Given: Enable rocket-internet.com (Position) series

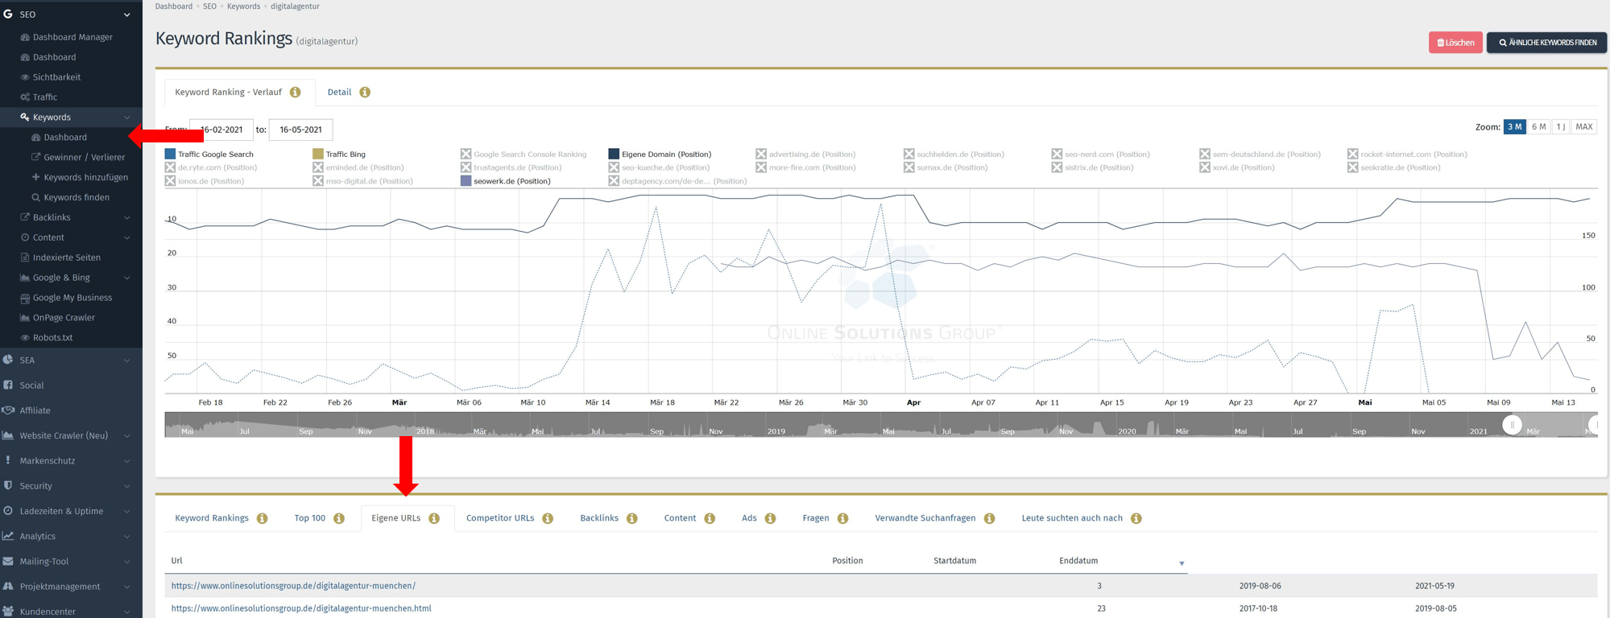Looking at the screenshot, I should [1352, 154].
